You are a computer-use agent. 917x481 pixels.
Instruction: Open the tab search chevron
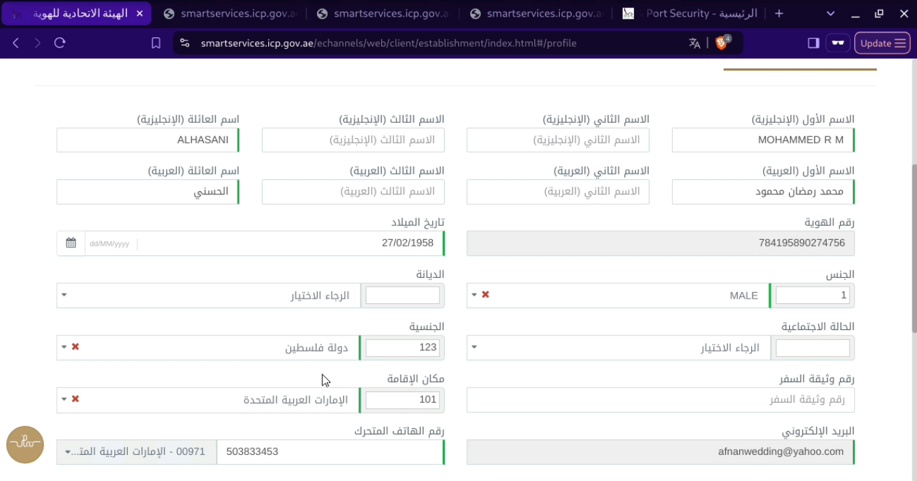[830, 13]
